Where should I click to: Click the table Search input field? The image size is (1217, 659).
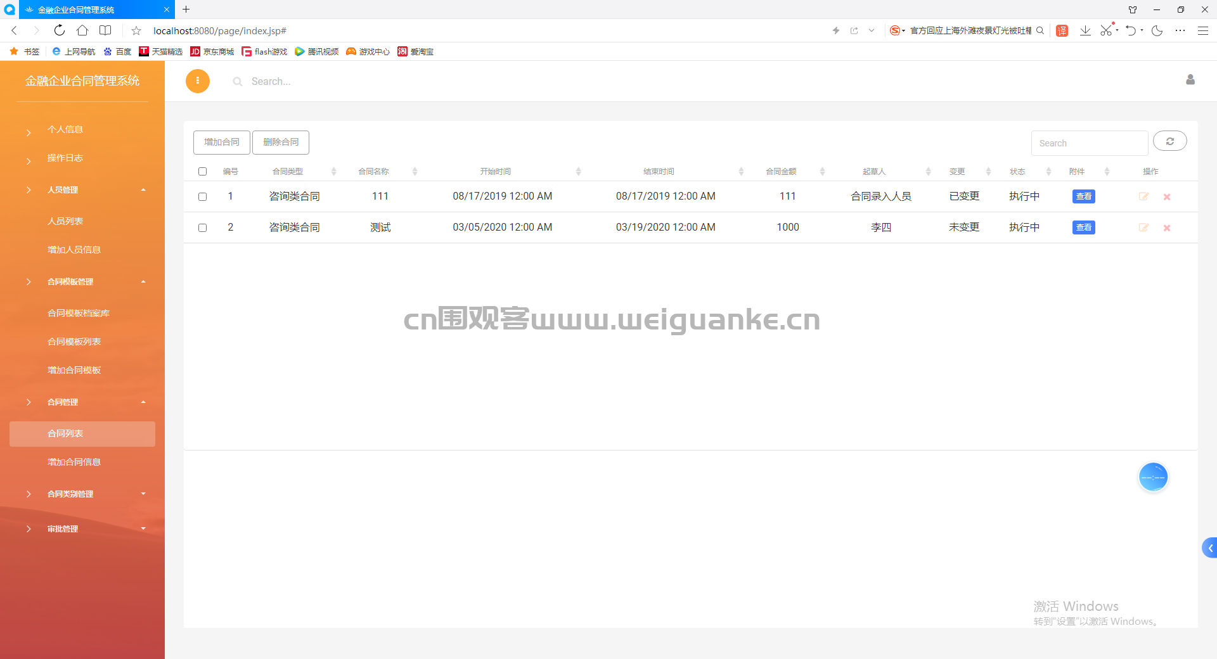pos(1090,143)
